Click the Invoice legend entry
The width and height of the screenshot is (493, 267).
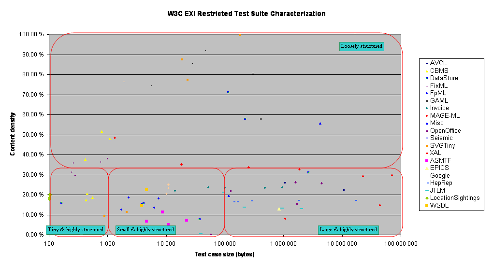(x=439, y=108)
